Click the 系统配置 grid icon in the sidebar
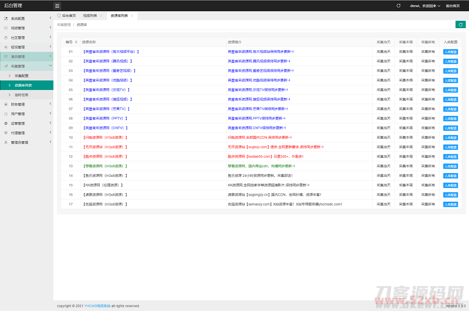This screenshot has height=311, width=469. coord(6,19)
